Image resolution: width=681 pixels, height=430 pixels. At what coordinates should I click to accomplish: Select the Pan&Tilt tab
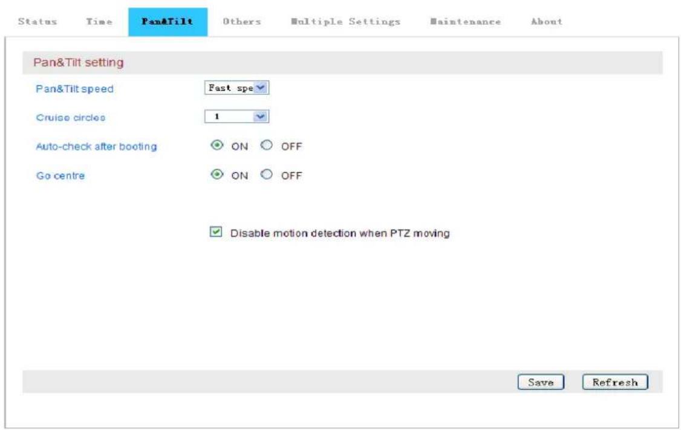pyautogui.click(x=168, y=22)
